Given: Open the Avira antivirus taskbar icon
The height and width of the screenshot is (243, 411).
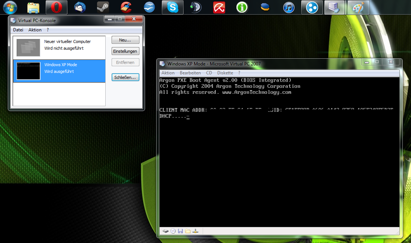Looking at the screenshot, I should click(219, 7).
